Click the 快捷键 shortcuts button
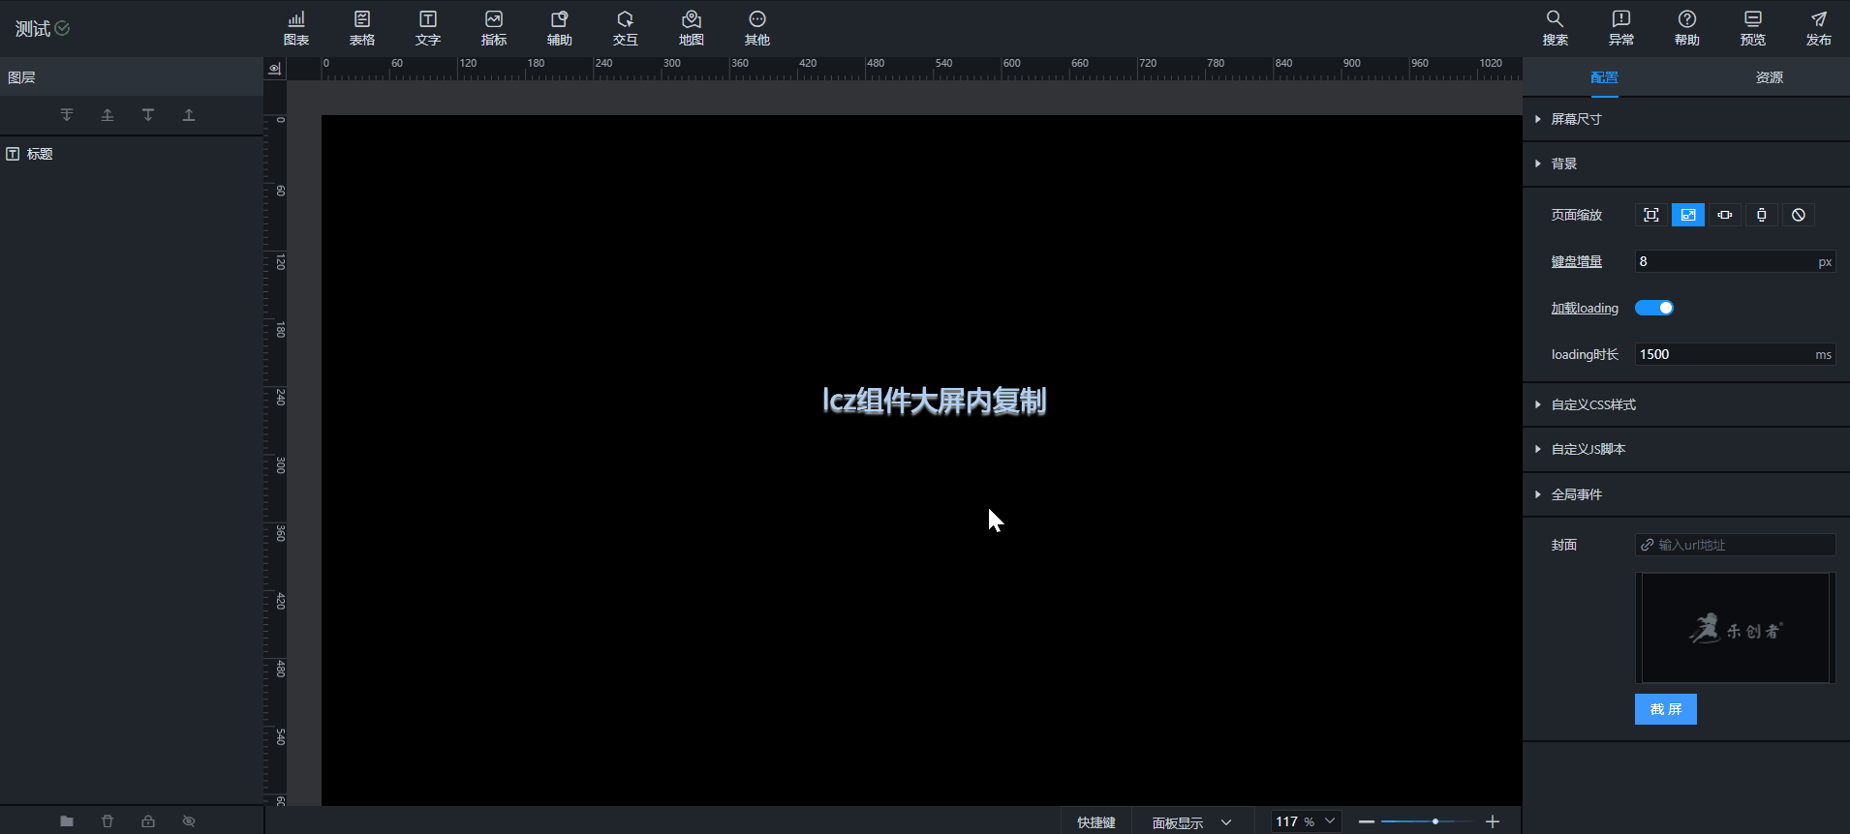Image resolution: width=1850 pixels, height=834 pixels. [x=1096, y=822]
